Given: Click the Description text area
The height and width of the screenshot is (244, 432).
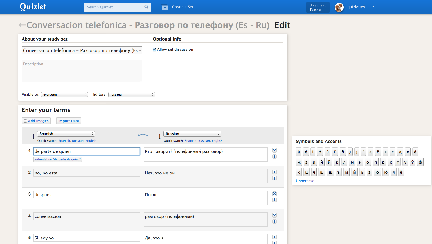Looking at the screenshot, I should tap(82, 71).
